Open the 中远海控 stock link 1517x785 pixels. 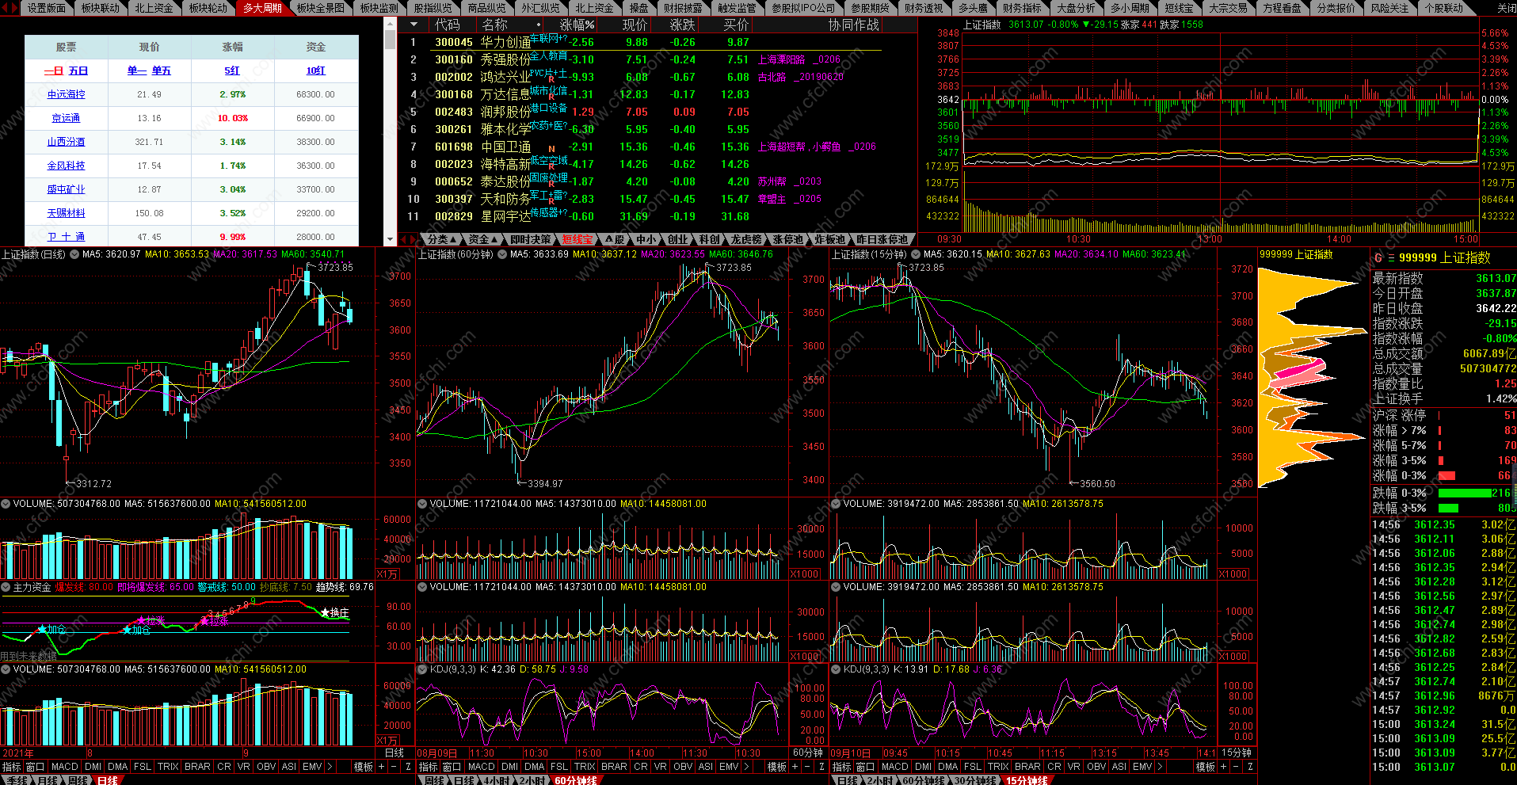click(66, 94)
